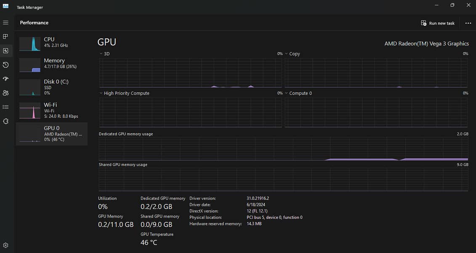The height and width of the screenshot is (253, 476).
Task: Click the Run new task button
Action: 438,23
